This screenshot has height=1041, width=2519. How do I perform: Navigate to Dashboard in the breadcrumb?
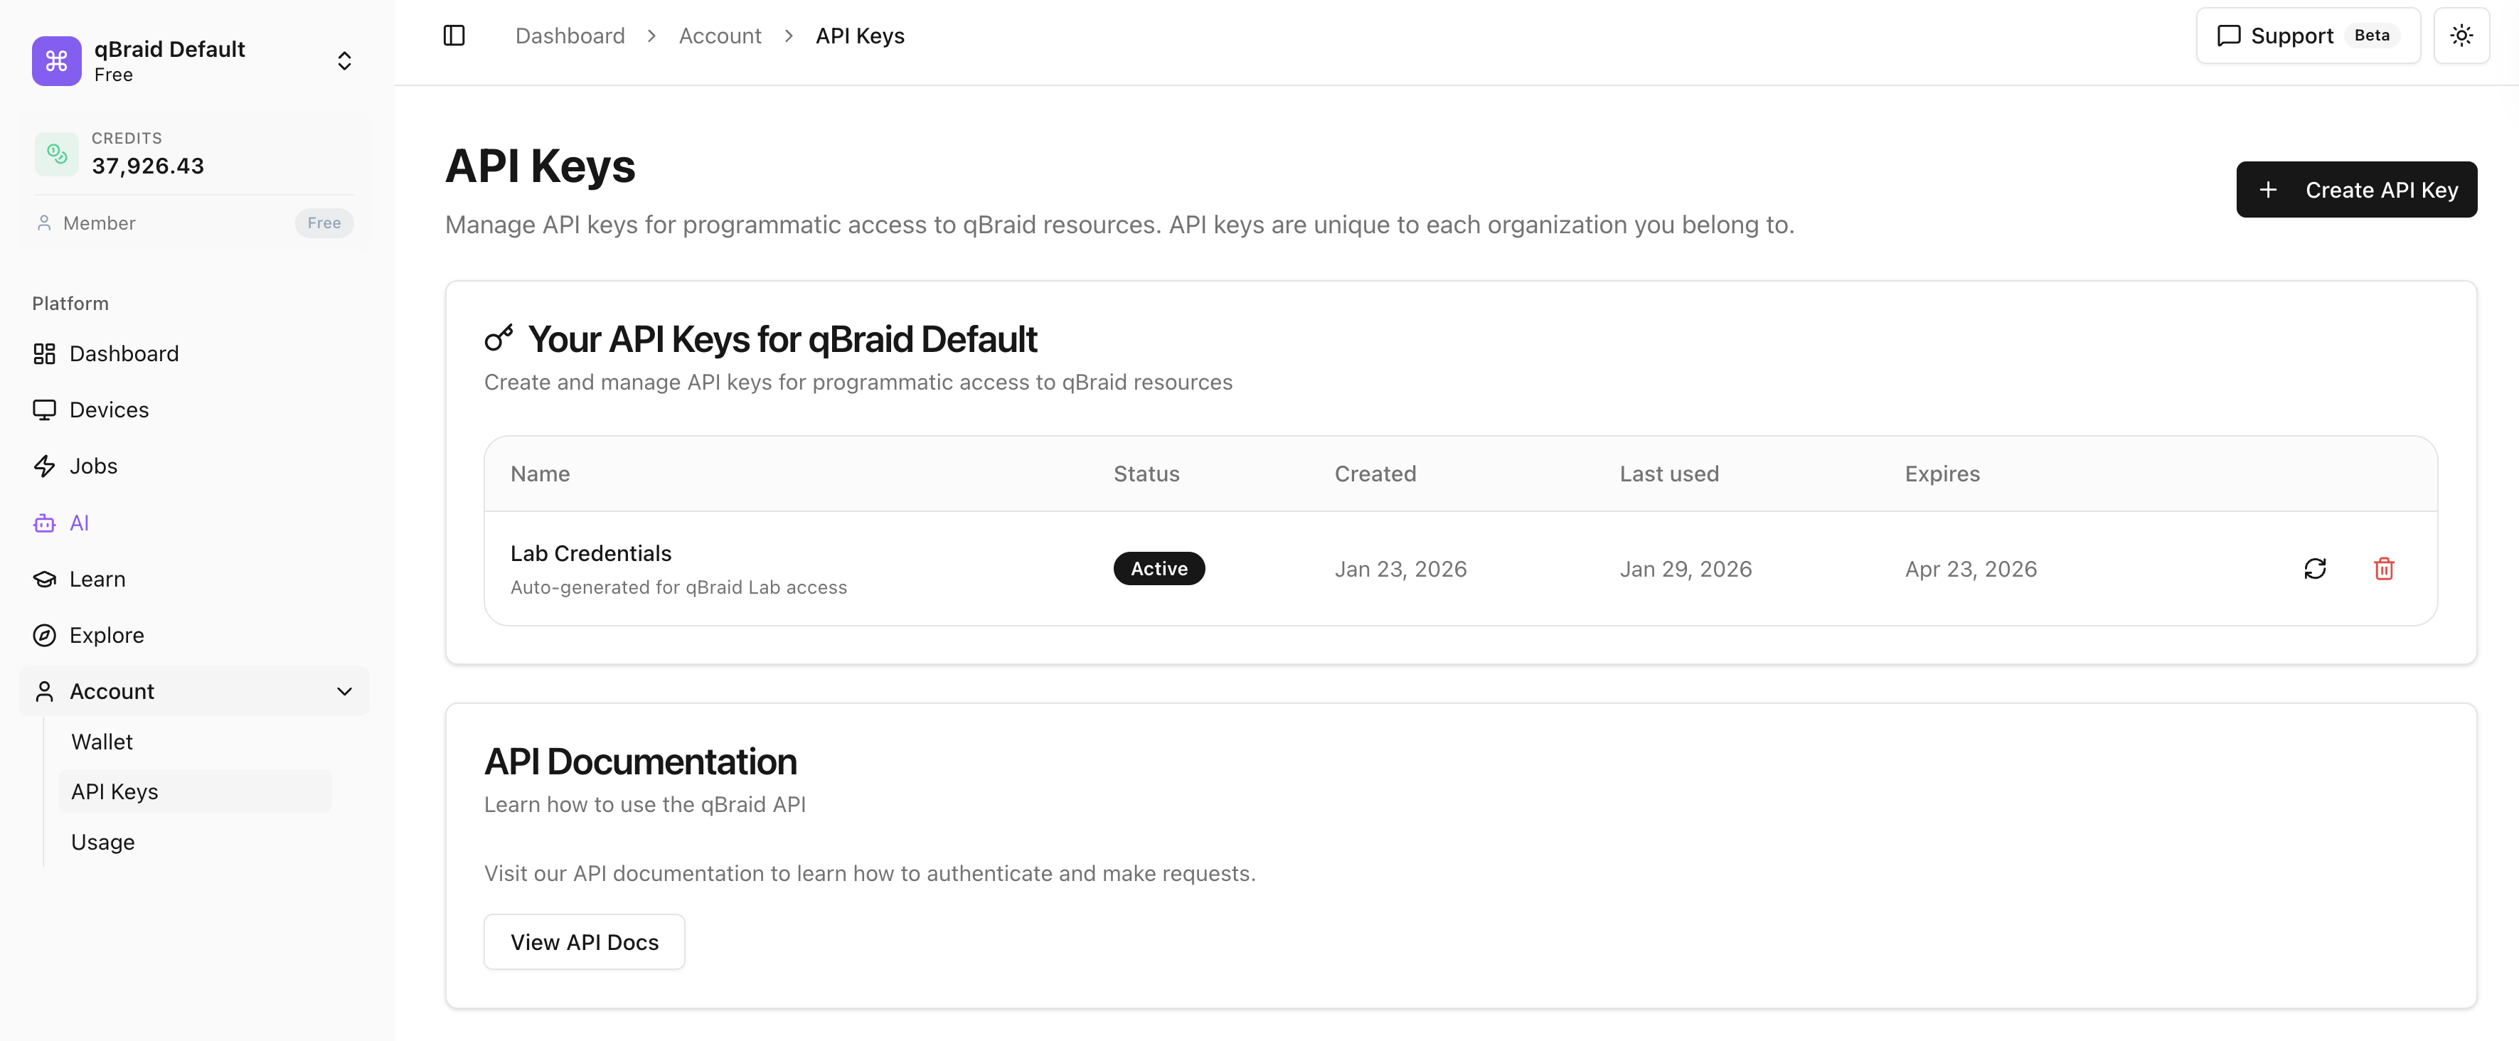click(x=569, y=35)
